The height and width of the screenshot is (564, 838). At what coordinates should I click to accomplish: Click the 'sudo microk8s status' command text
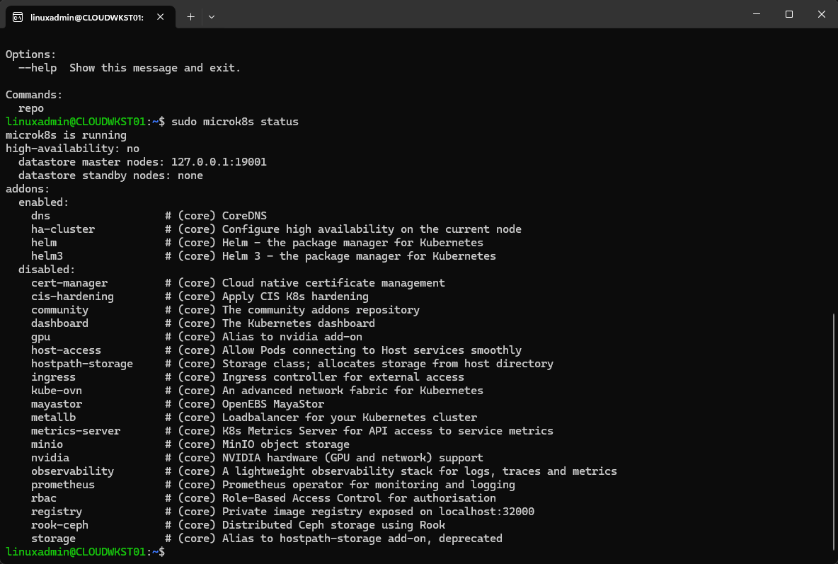pos(235,122)
